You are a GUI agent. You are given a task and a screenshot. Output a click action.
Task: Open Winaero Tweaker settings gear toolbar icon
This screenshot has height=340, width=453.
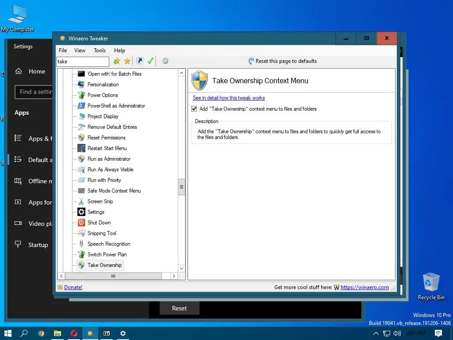(x=165, y=61)
